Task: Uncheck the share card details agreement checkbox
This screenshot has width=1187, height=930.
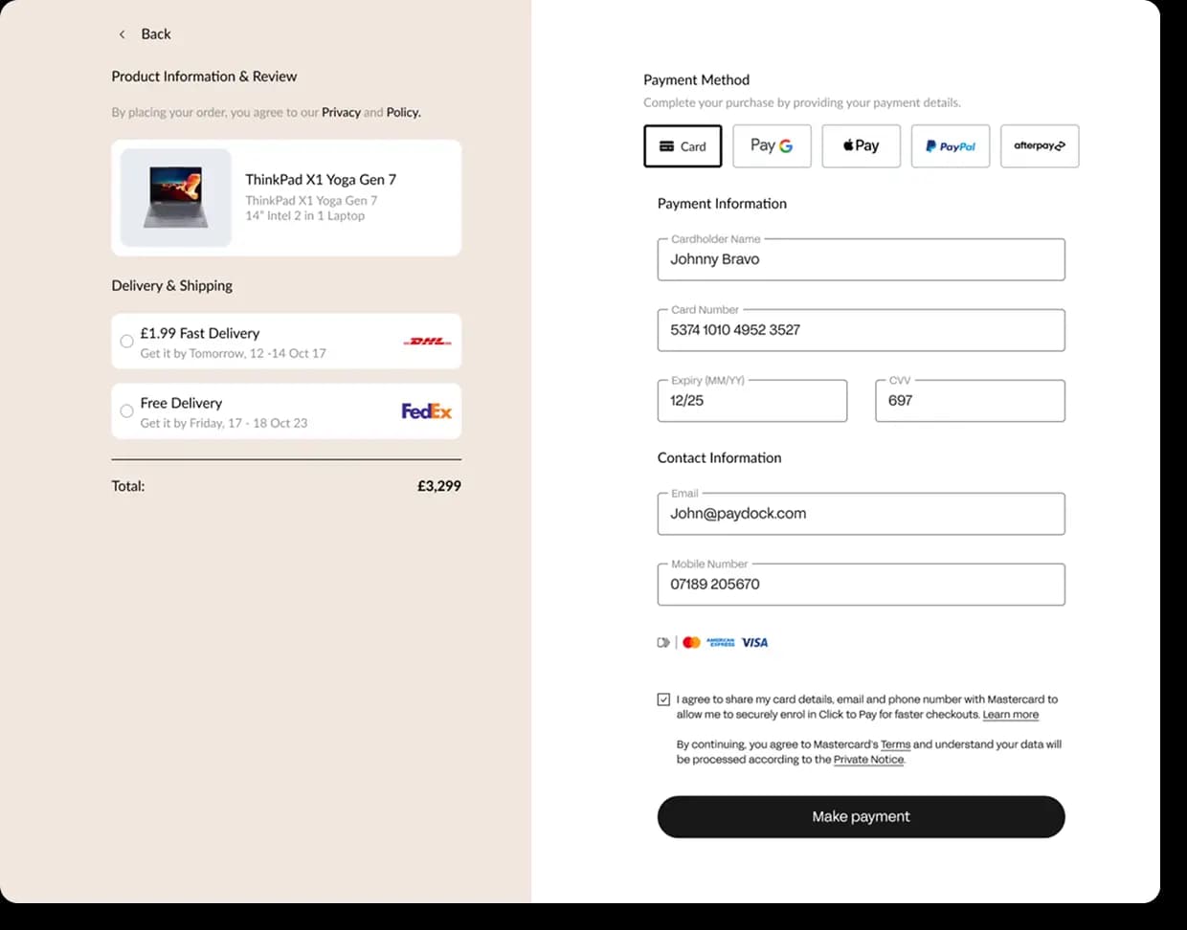Action: (x=663, y=699)
